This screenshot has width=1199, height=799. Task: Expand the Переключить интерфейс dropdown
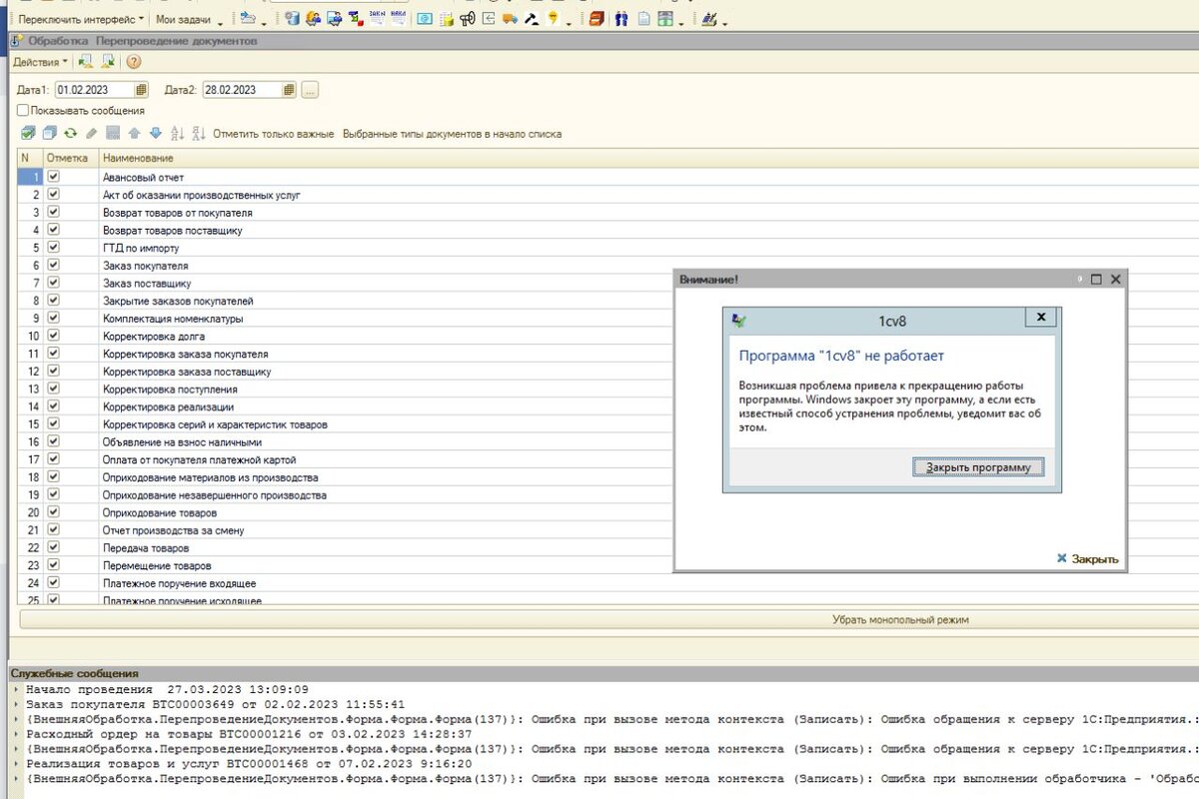(x=81, y=19)
